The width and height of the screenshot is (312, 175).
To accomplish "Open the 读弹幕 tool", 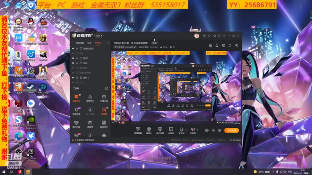I will (104, 111).
